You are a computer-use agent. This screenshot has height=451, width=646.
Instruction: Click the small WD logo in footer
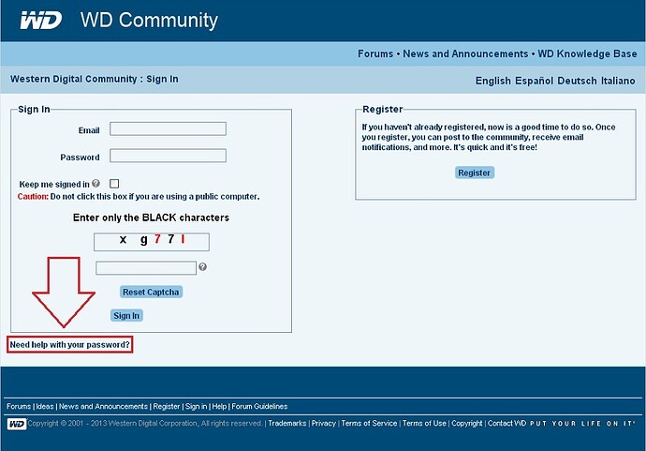17,424
